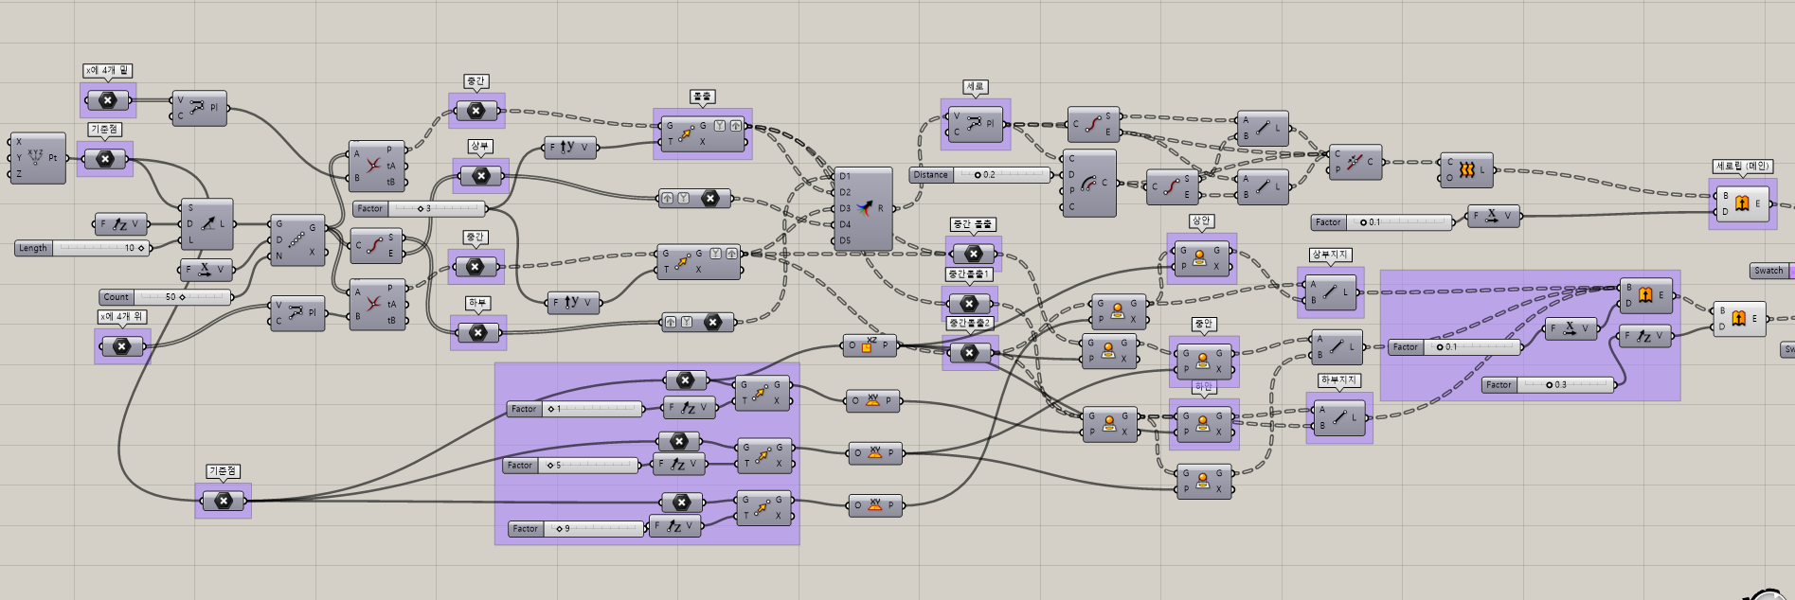1795x600 pixels.
Task: Select the End Points component fed by Linear Array
Action: pyautogui.click(x=376, y=246)
